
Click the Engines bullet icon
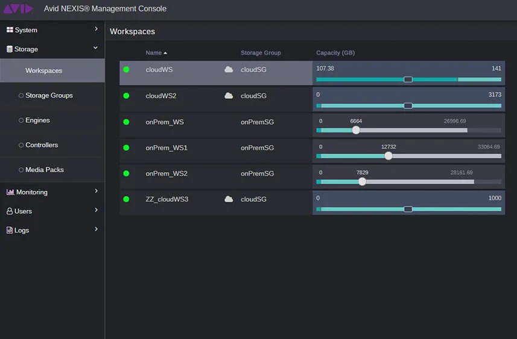[x=21, y=120]
